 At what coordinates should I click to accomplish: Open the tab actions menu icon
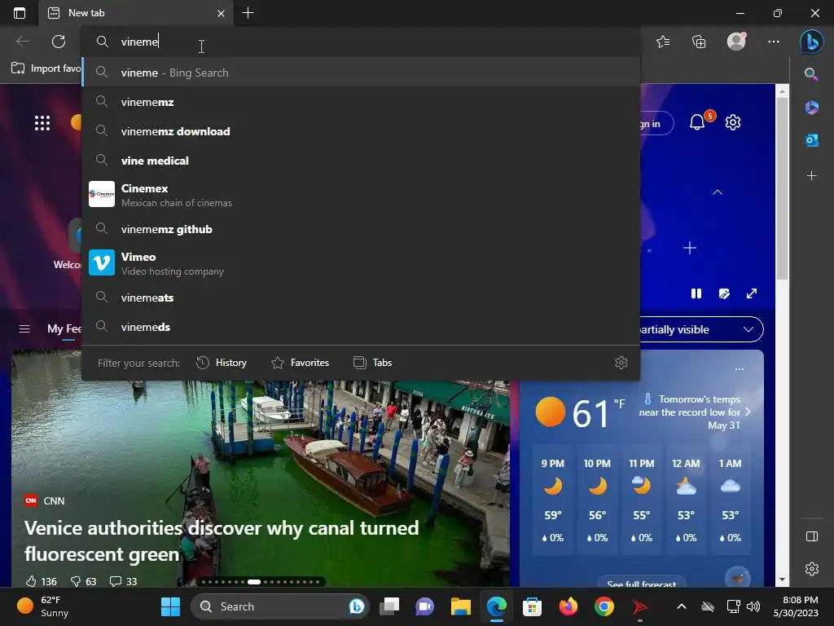(x=20, y=13)
